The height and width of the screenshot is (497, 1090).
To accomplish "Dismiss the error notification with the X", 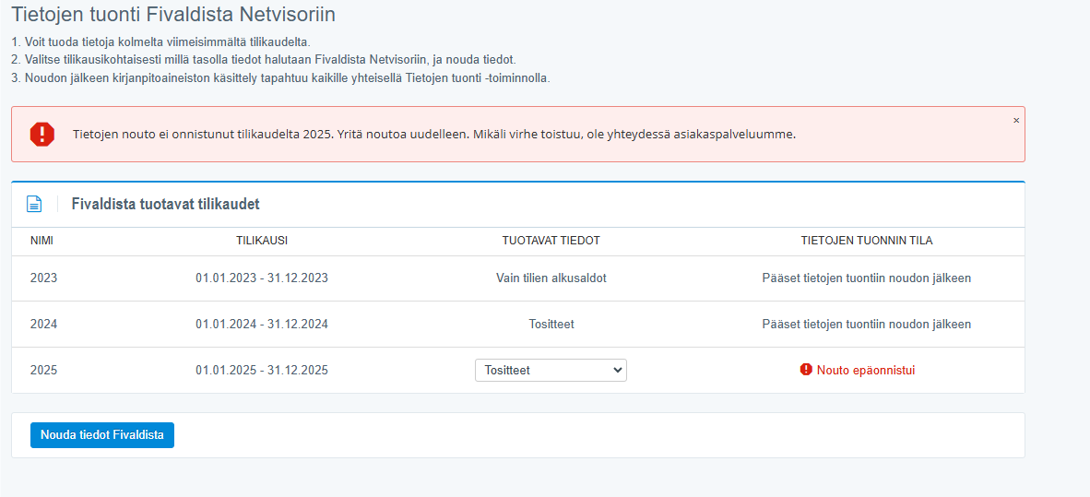I will (x=1016, y=120).
